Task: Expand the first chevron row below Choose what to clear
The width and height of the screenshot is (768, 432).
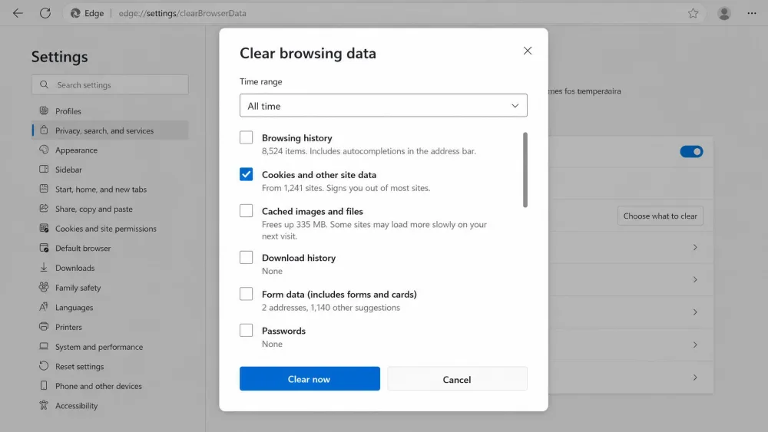Action: [x=694, y=247]
